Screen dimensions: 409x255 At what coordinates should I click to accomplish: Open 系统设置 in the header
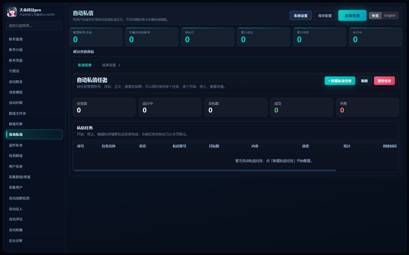(301, 16)
